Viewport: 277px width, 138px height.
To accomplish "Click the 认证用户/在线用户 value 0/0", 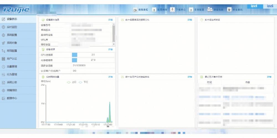I will pos(74,71).
